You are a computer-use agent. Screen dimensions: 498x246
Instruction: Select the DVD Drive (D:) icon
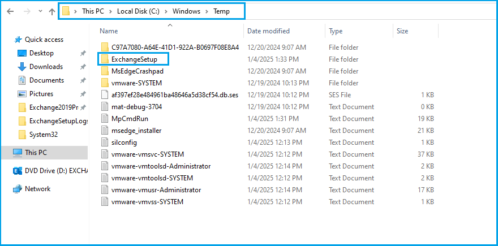18,171
